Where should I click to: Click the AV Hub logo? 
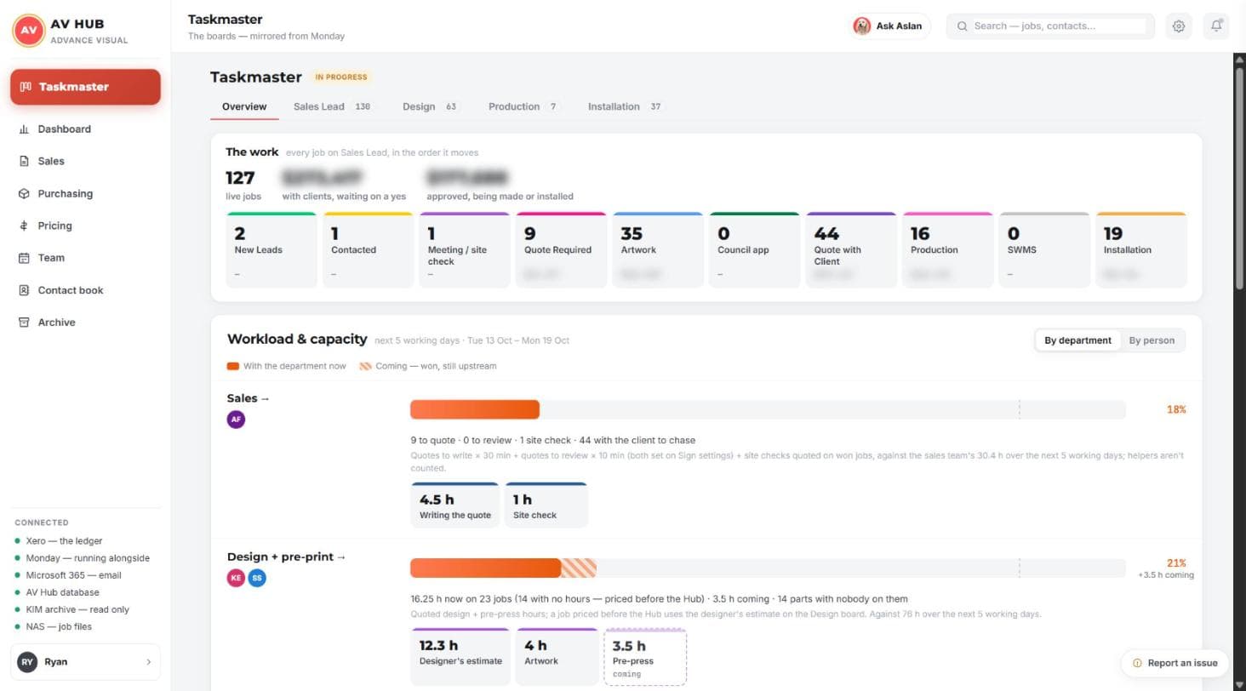click(29, 31)
